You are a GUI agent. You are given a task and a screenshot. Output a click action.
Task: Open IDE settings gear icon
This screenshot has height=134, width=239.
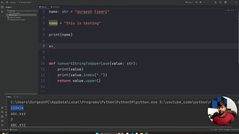pos(225,2)
